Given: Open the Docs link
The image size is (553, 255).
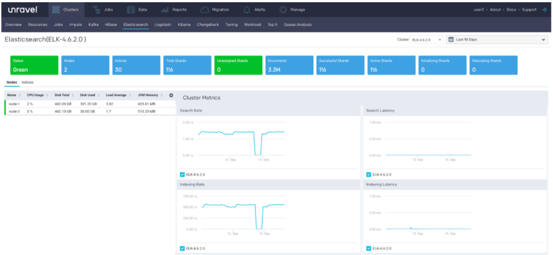Looking at the screenshot, I should tap(511, 10).
